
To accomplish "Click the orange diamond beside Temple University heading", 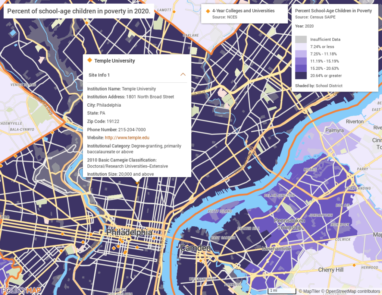I will (90, 60).
